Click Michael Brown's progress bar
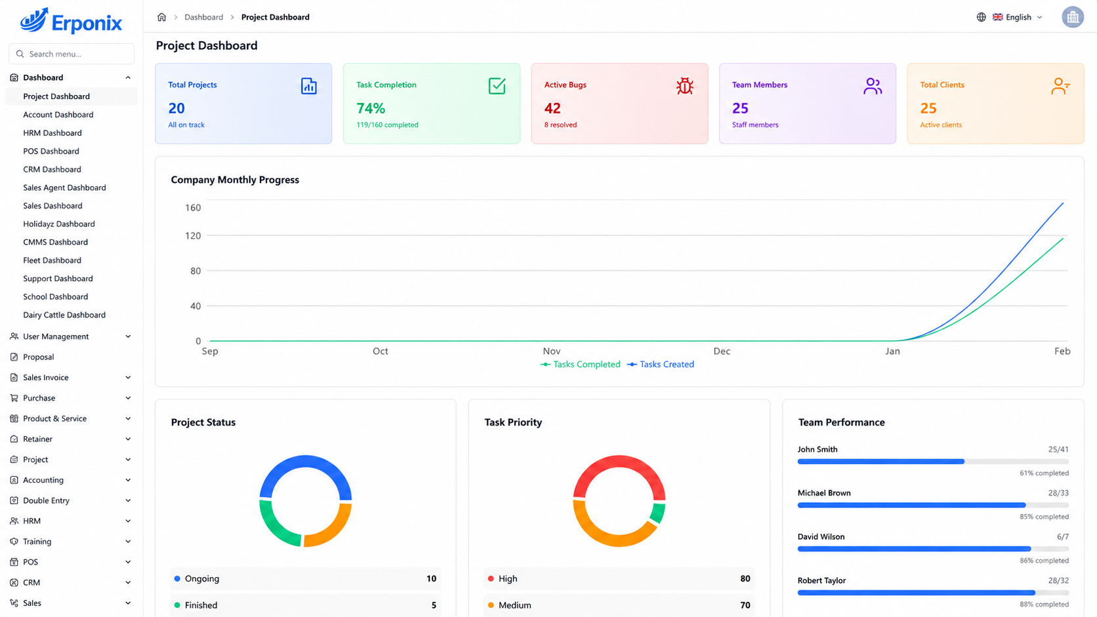The height and width of the screenshot is (617, 1097). [x=933, y=505]
